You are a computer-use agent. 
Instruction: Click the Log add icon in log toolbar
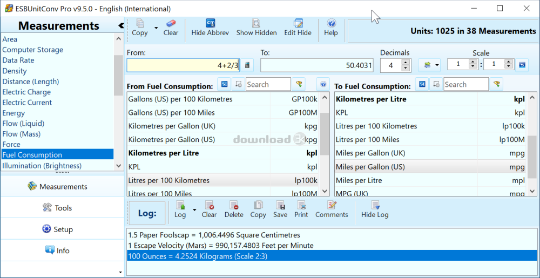[x=180, y=210]
